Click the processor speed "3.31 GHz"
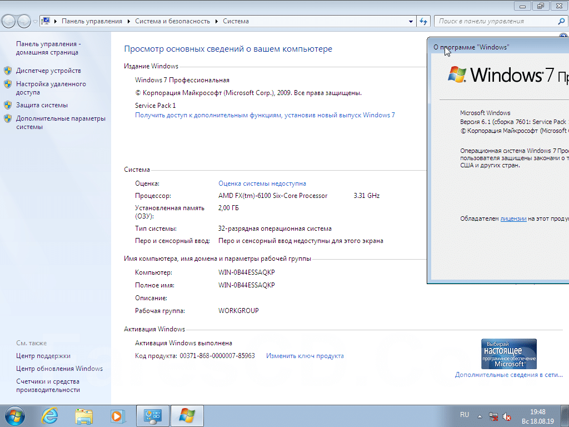 tap(367, 196)
